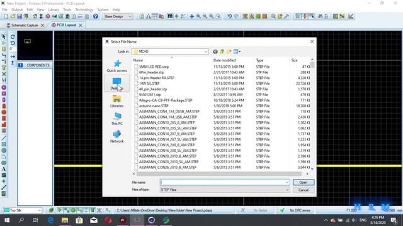The height and width of the screenshot is (226, 403).
Task: Select file '40_pin_header.stp'
Action: pyautogui.click(x=153, y=89)
